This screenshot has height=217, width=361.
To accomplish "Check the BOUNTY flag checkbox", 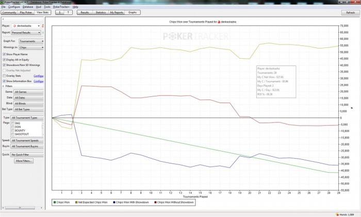I will coord(13,130).
